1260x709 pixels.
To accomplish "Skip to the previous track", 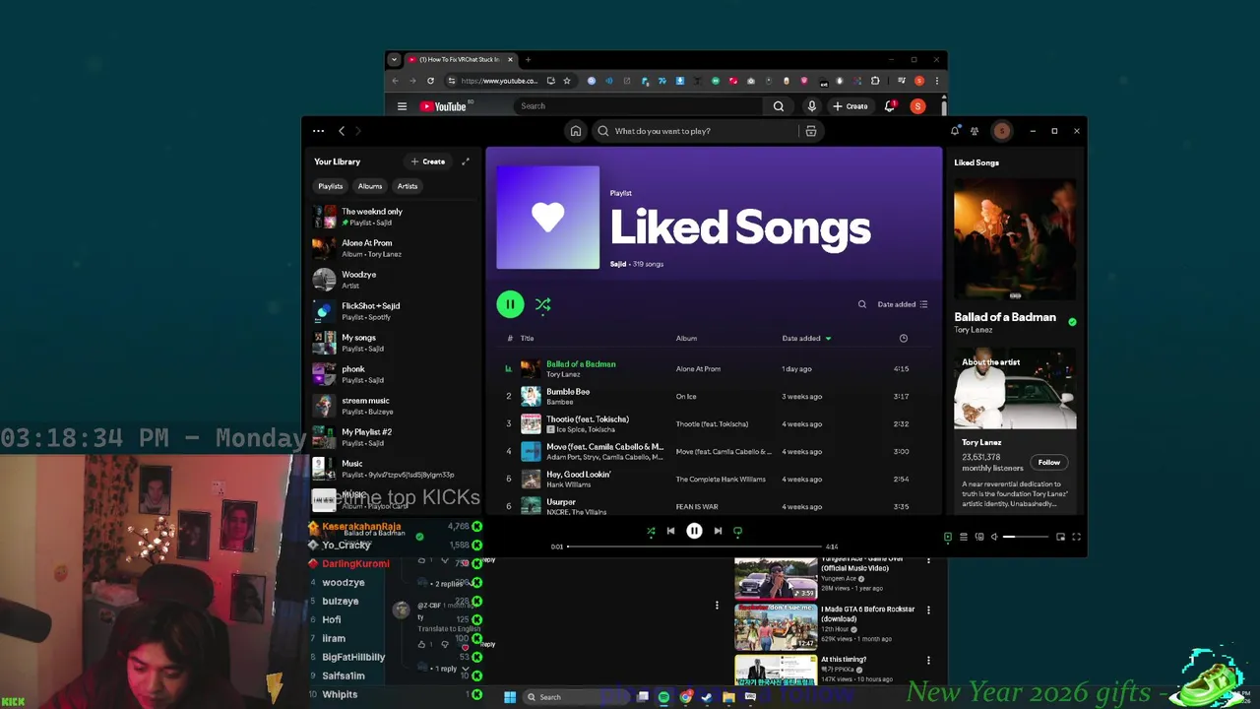I will (670, 531).
